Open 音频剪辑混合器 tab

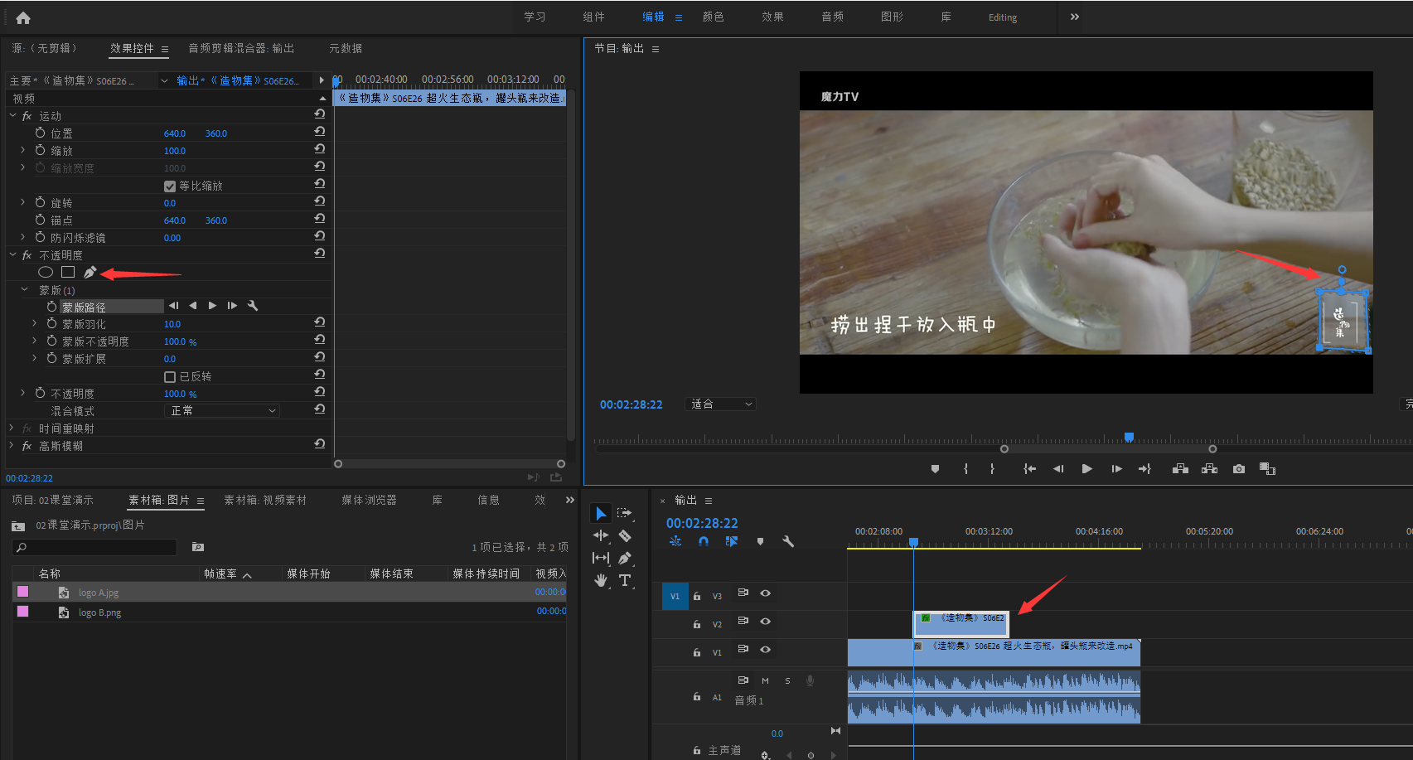coord(241,48)
